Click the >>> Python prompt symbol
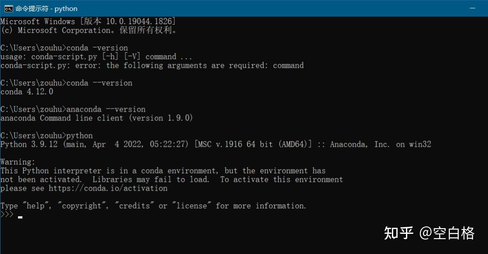 7,215
